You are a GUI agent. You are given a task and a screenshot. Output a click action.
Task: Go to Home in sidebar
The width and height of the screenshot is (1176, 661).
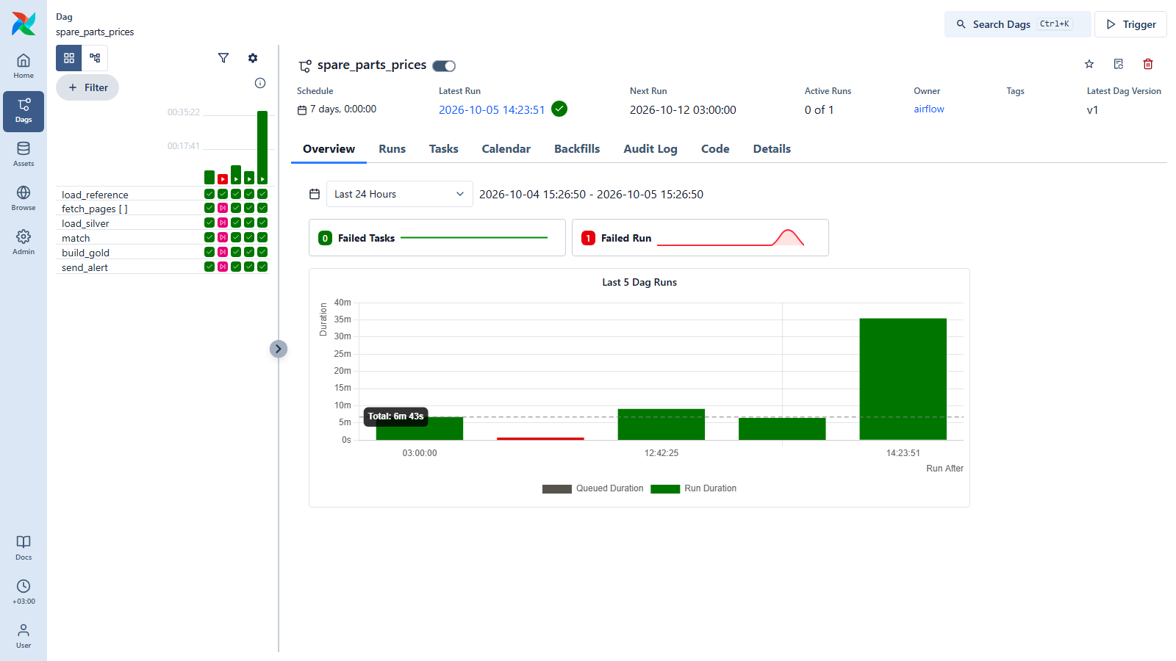[x=24, y=67]
